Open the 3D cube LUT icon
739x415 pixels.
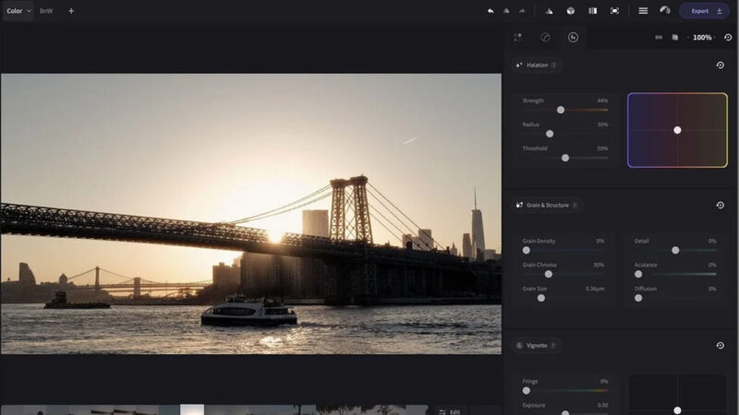(x=571, y=11)
